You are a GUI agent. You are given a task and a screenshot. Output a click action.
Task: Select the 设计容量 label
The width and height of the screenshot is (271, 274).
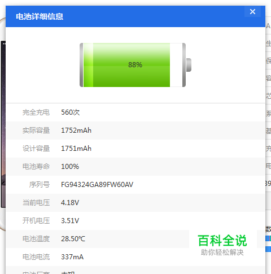36,149
